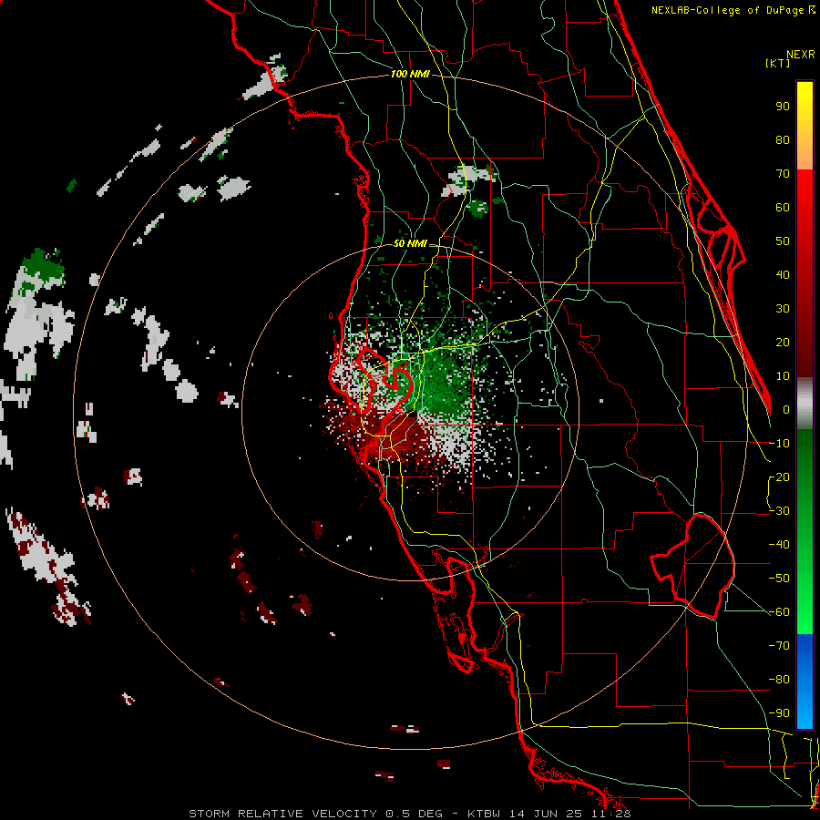Click the -20 knots label on the color scale

pyautogui.click(x=779, y=477)
